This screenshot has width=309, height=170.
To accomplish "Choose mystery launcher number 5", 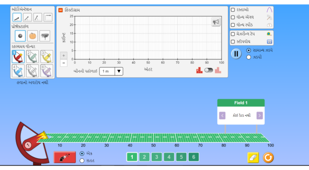I will tap(32, 71).
